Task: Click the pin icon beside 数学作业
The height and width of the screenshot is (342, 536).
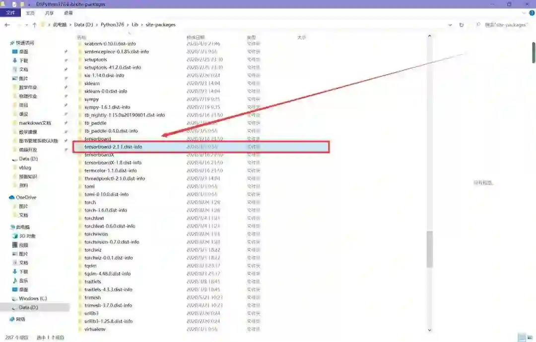Action: click(x=66, y=87)
